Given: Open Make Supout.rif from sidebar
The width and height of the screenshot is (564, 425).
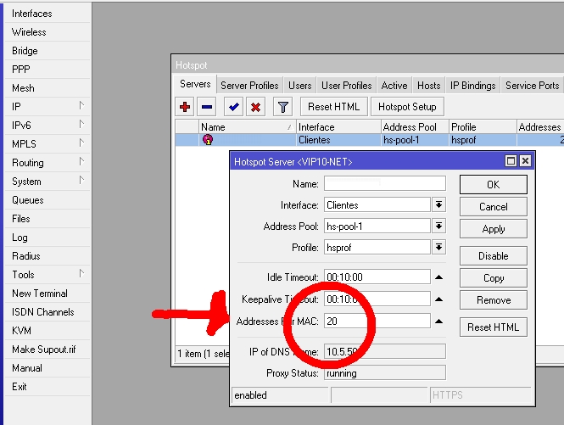Looking at the screenshot, I should pyautogui.click(x=47, y=350).
